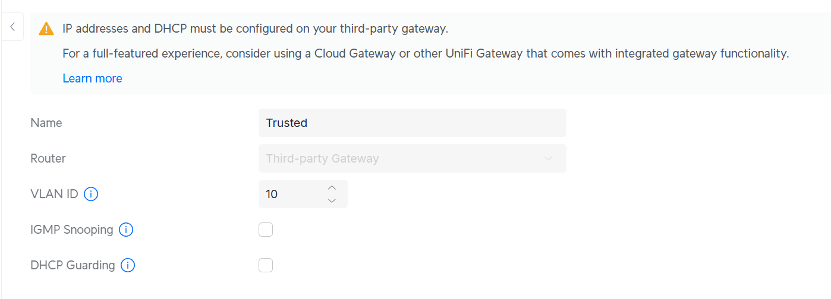Click the VLAN ID label text
Image resolution: width=831 pixels, height=299 pixels.
click(x=54, y=194)
